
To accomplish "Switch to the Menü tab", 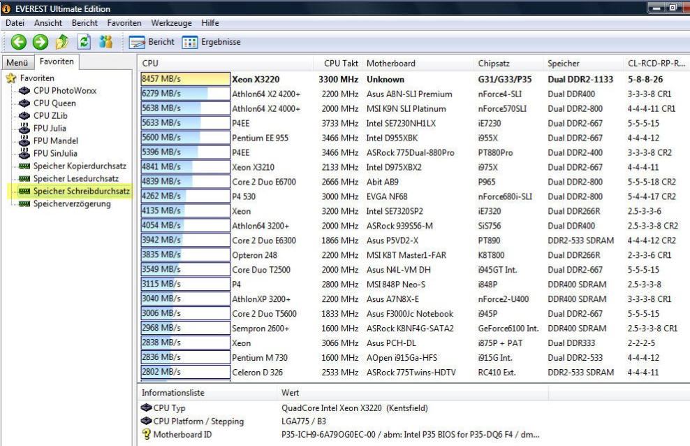I will [x=17, y=62].
